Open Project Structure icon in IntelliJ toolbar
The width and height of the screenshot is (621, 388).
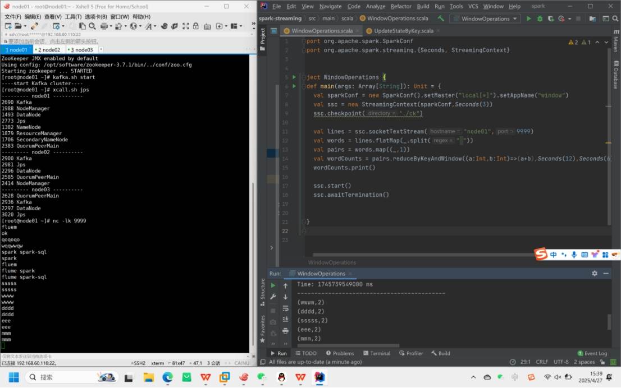tap(592, 19)
